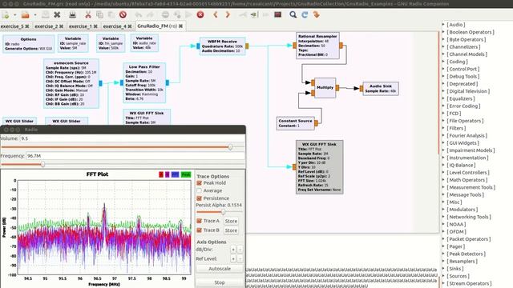Image resolution: width=513 pixels, height=288 pixels.
Task: Close the GnuRadio_FM tab
Action: (180, 26)
